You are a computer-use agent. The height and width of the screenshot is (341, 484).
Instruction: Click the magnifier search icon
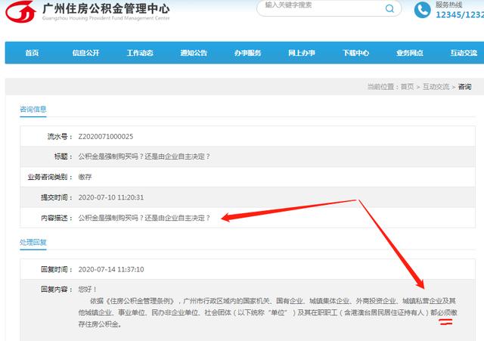pos(390,9)
